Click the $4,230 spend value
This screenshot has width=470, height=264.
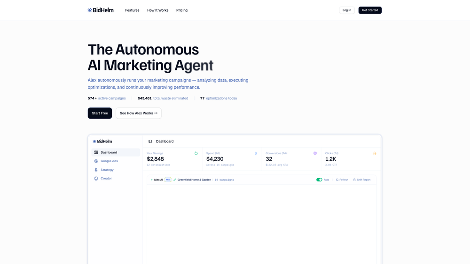click(215, 159)
